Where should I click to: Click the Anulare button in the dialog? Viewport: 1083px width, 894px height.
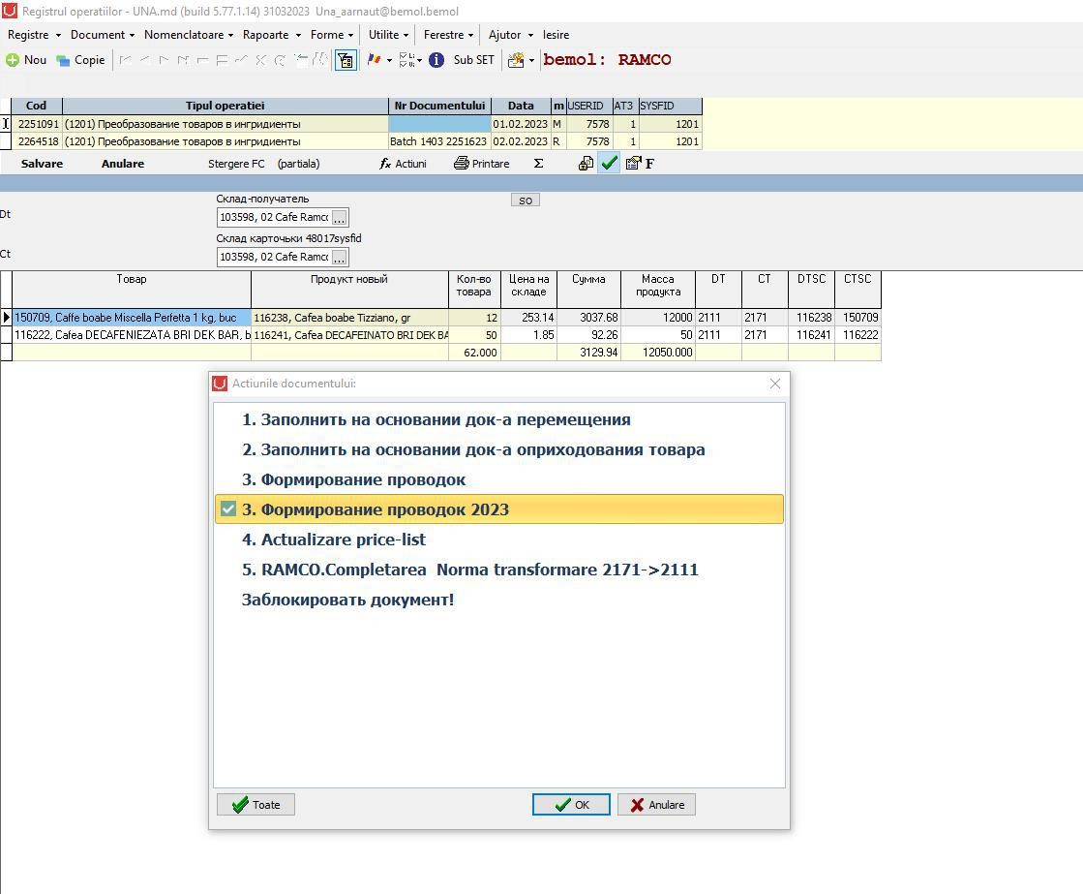click(x=656, y=805)
